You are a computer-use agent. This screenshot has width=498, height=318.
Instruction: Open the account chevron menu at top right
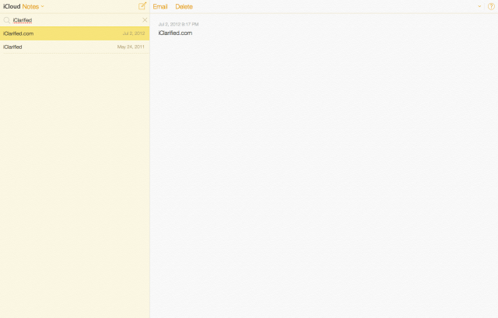[479, 6]
